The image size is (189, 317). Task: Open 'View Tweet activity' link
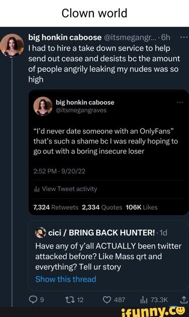pos(66,189)
